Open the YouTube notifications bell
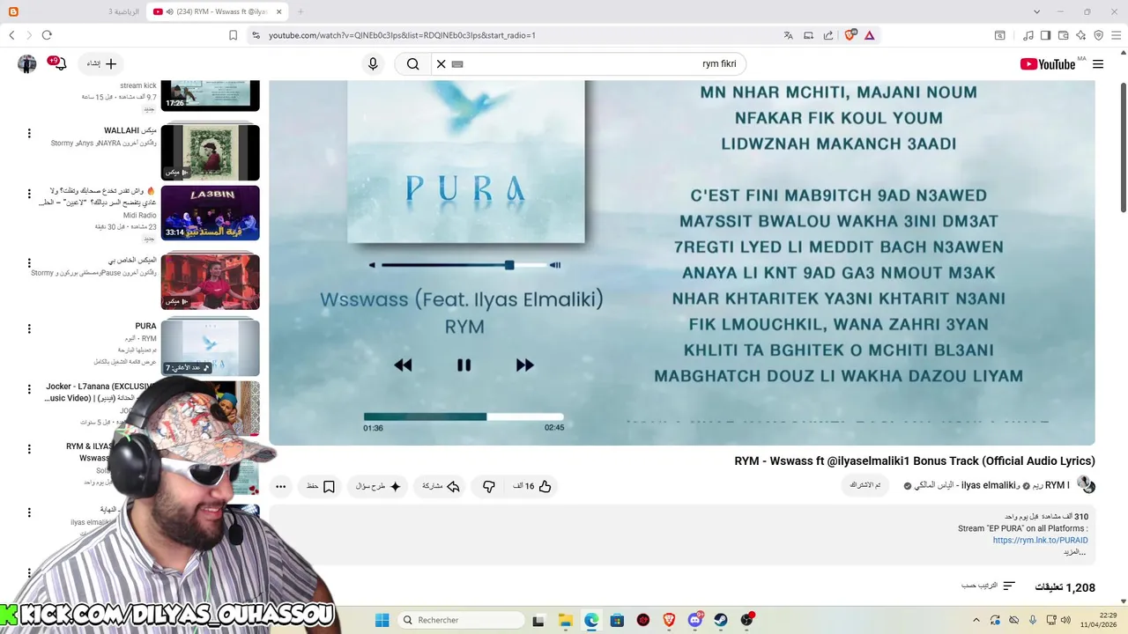This screenshot has height=634, width=1128. 58,63
